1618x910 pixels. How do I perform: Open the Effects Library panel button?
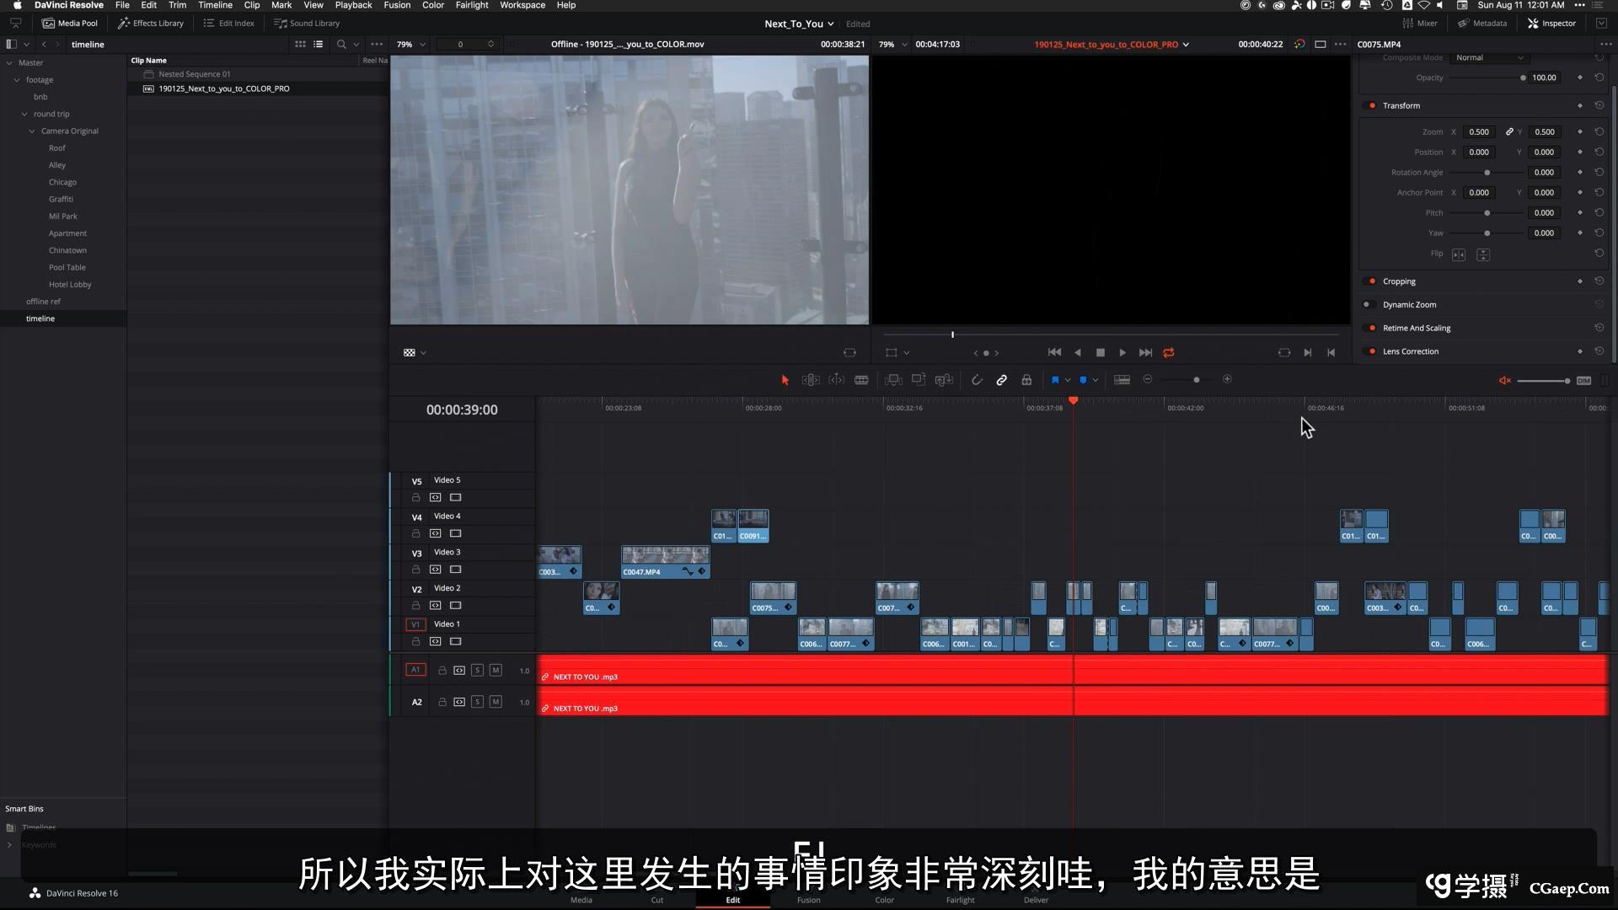(151, 23)
